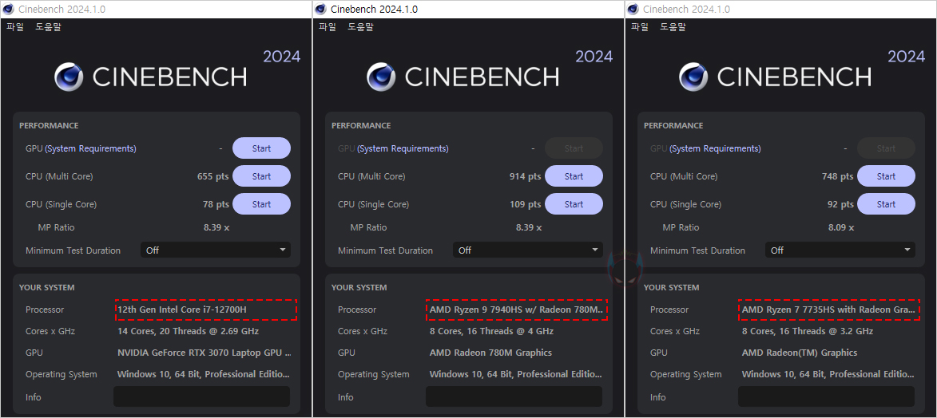Viewport: 937px width, 418px height.
Task: Start the Multi Core test showing 914 pts
Action: pyautogui.click(x=574, y=176)
